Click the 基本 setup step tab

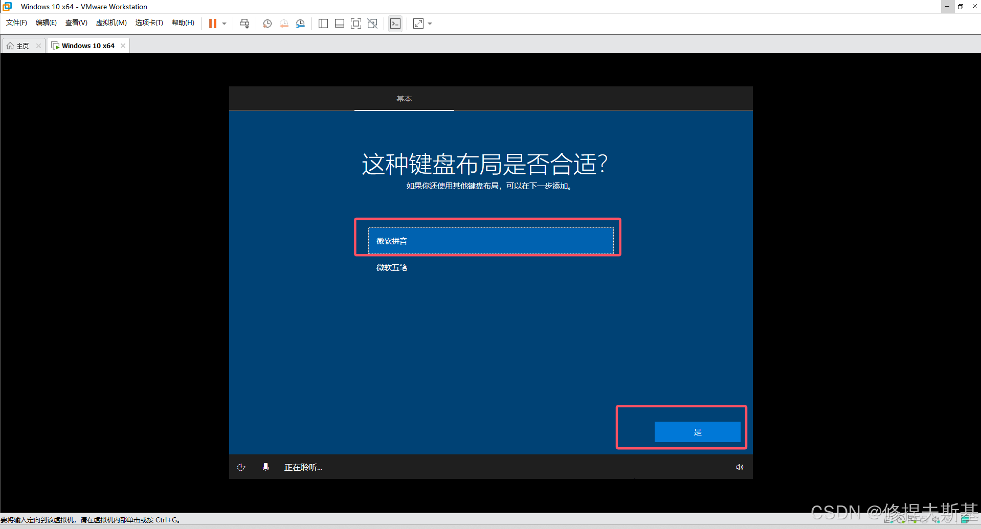click(x=404, y=99)
